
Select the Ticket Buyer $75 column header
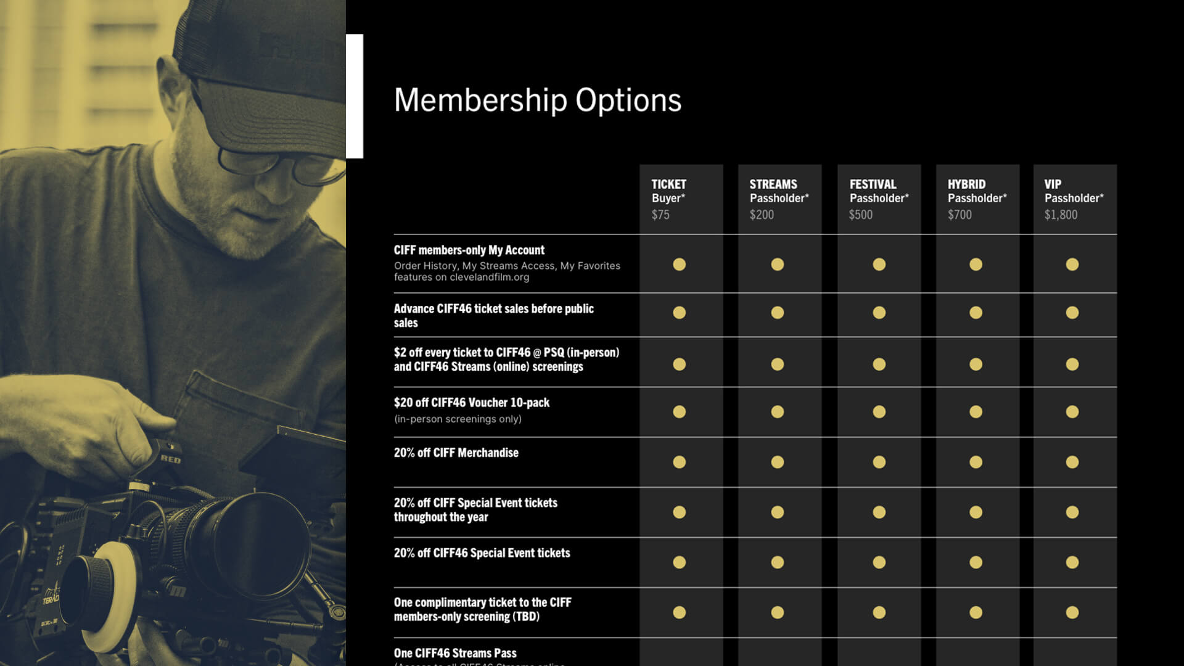[681, 199]
